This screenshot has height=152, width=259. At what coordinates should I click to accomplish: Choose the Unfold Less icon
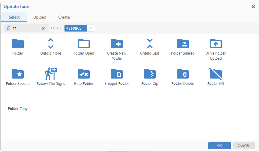pyautogui.click(x=150, y=44)
